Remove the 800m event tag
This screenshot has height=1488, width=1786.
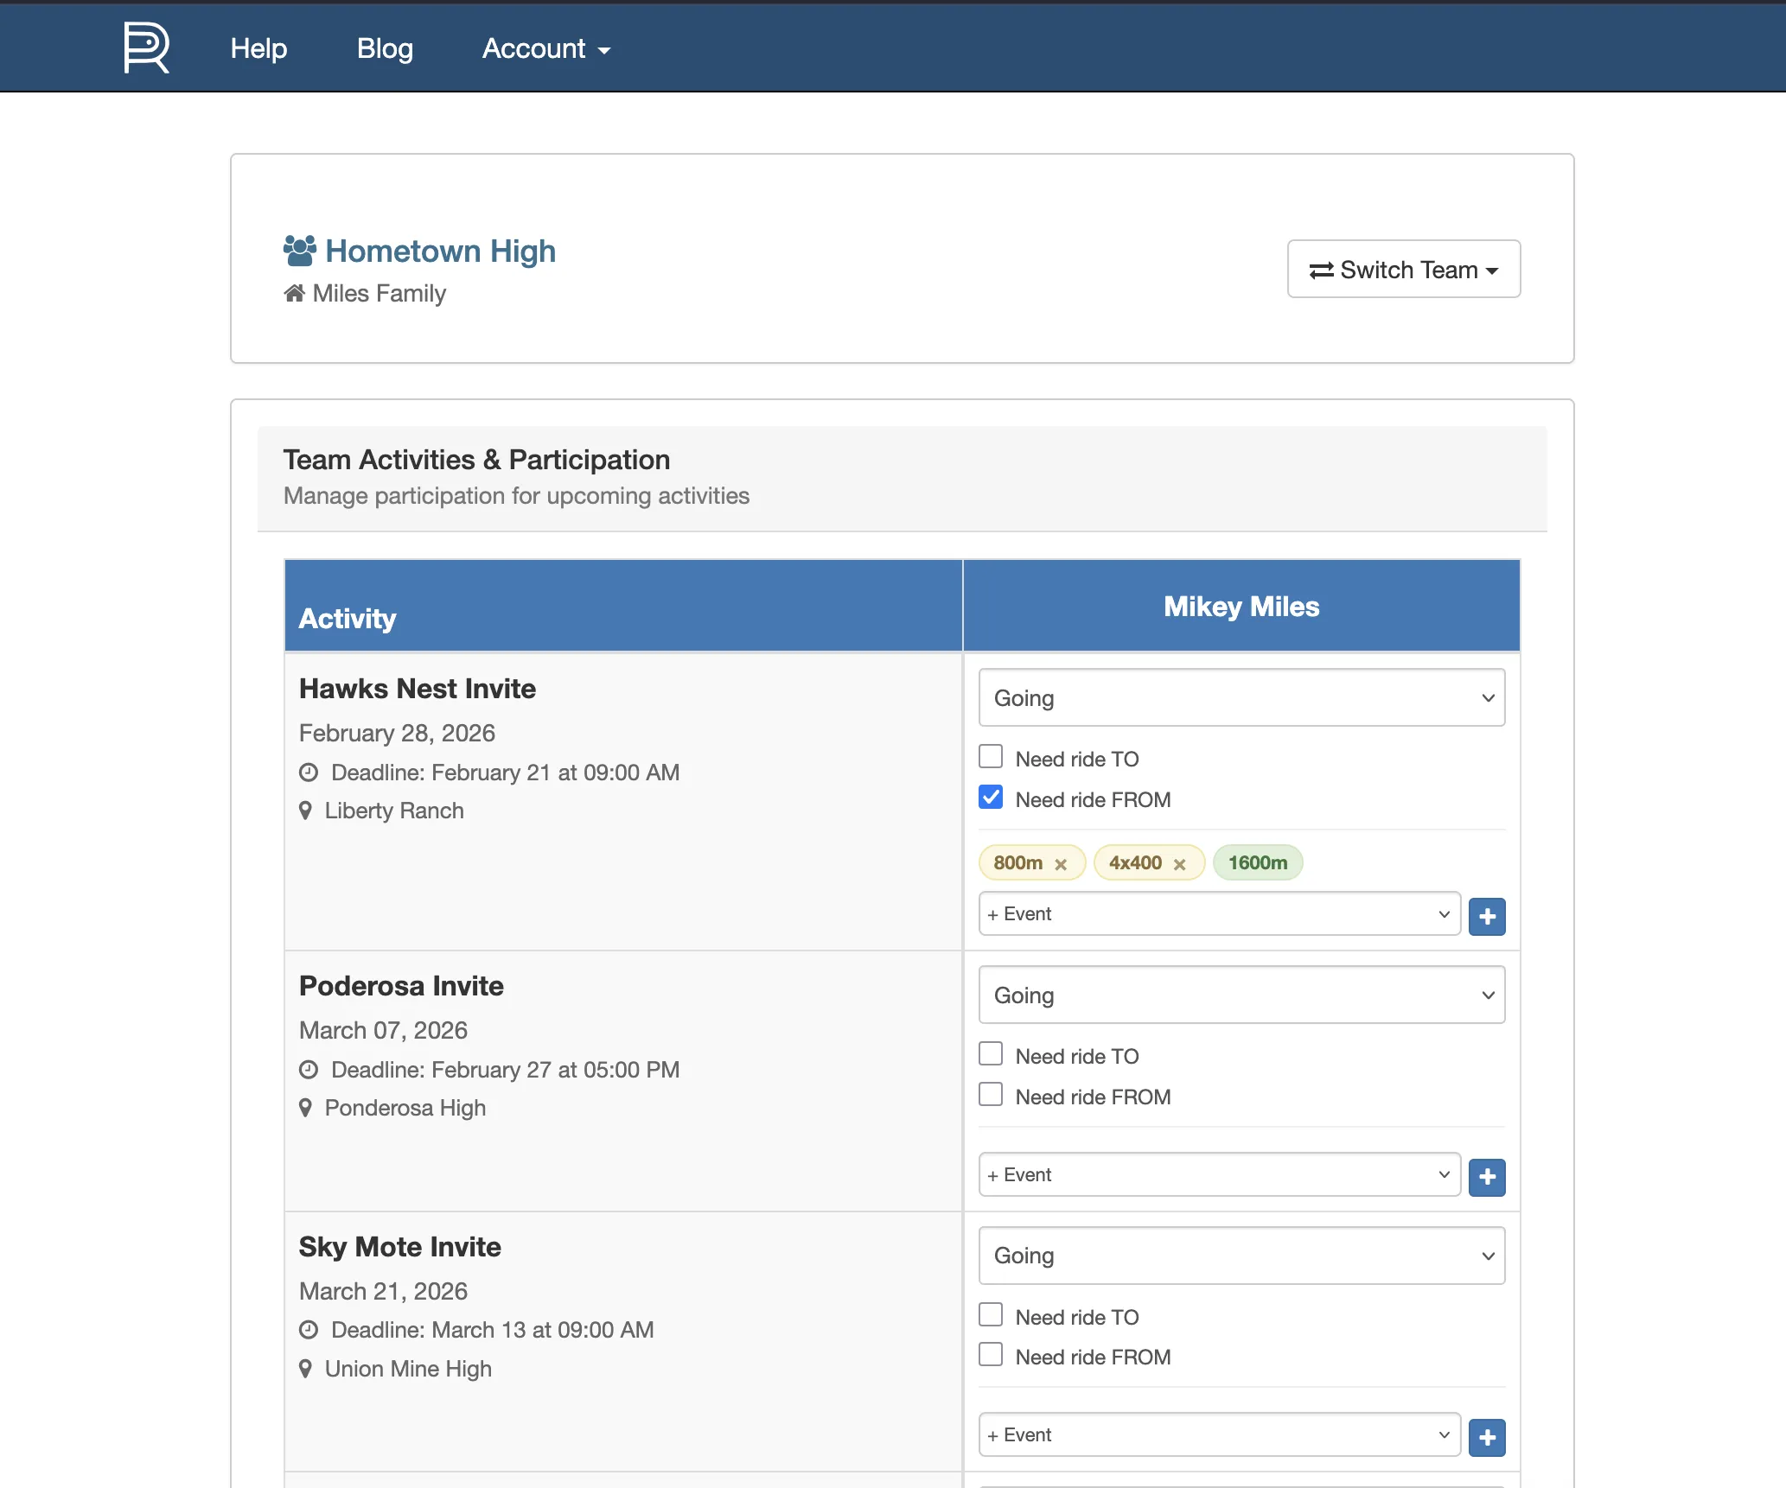coord(1061,864)
